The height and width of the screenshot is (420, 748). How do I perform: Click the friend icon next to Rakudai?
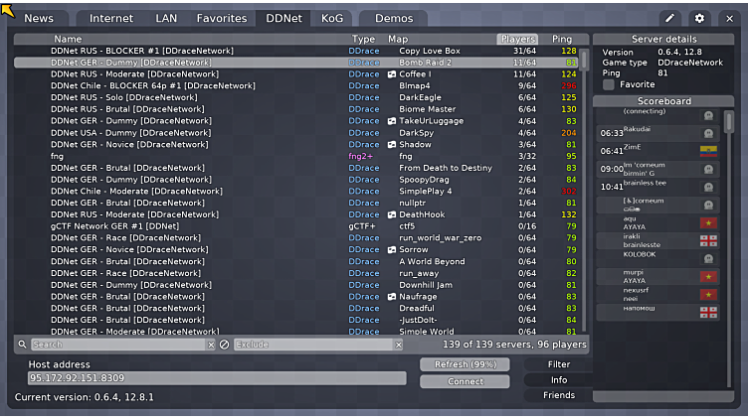pos(708,133)
